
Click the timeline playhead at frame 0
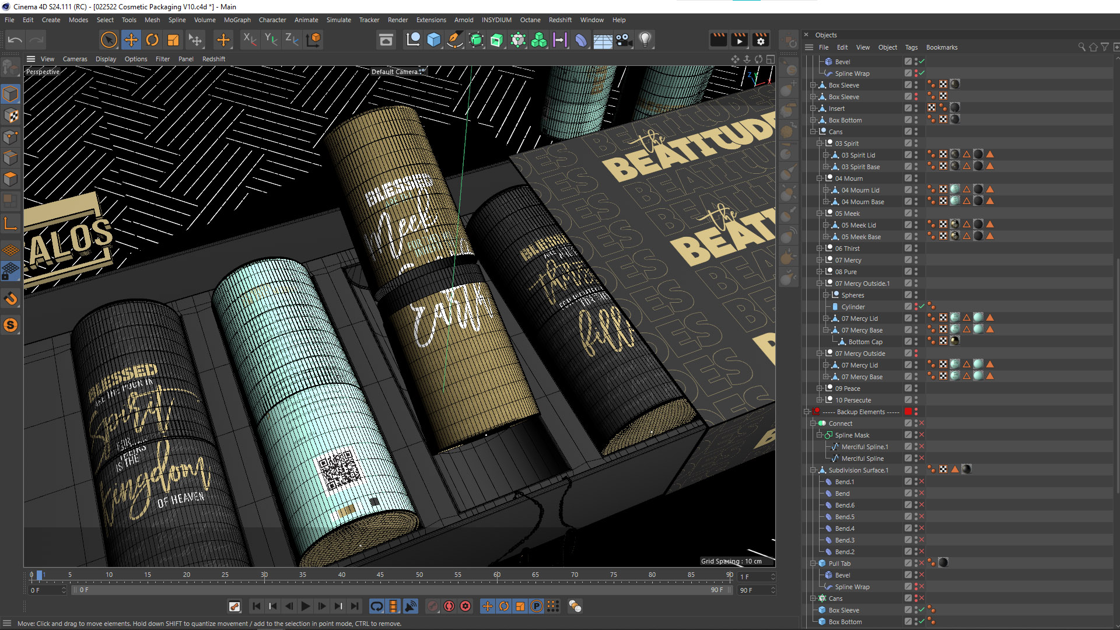click(39, 575)
